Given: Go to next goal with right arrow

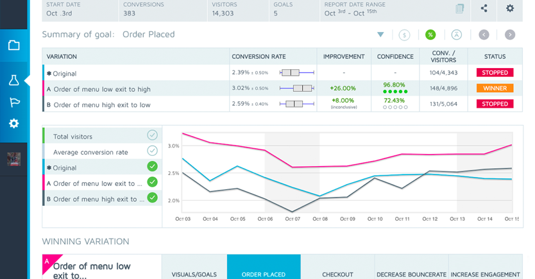Looking at the screenshot, I should point(509,35).
